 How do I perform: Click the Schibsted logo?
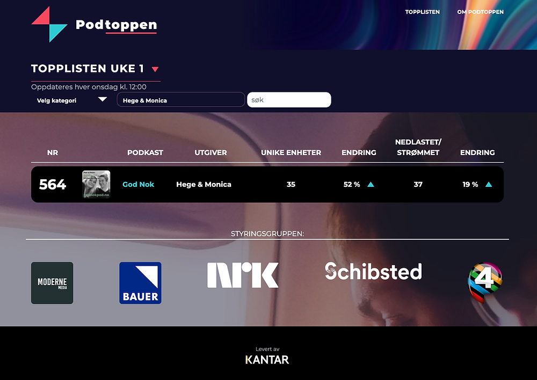(373, 271)
